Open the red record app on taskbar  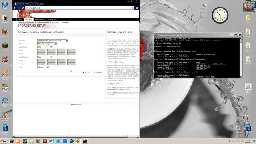click(45, 141)
